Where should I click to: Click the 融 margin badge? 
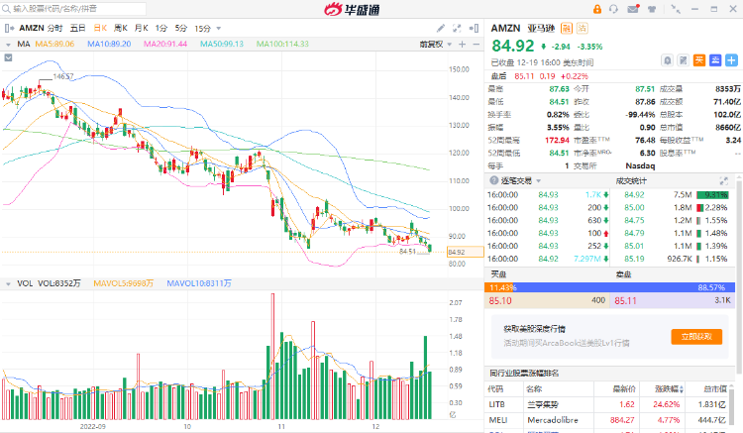(x=567, y=29)
